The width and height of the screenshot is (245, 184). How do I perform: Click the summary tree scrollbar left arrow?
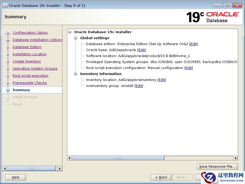[x=69, y=158]
